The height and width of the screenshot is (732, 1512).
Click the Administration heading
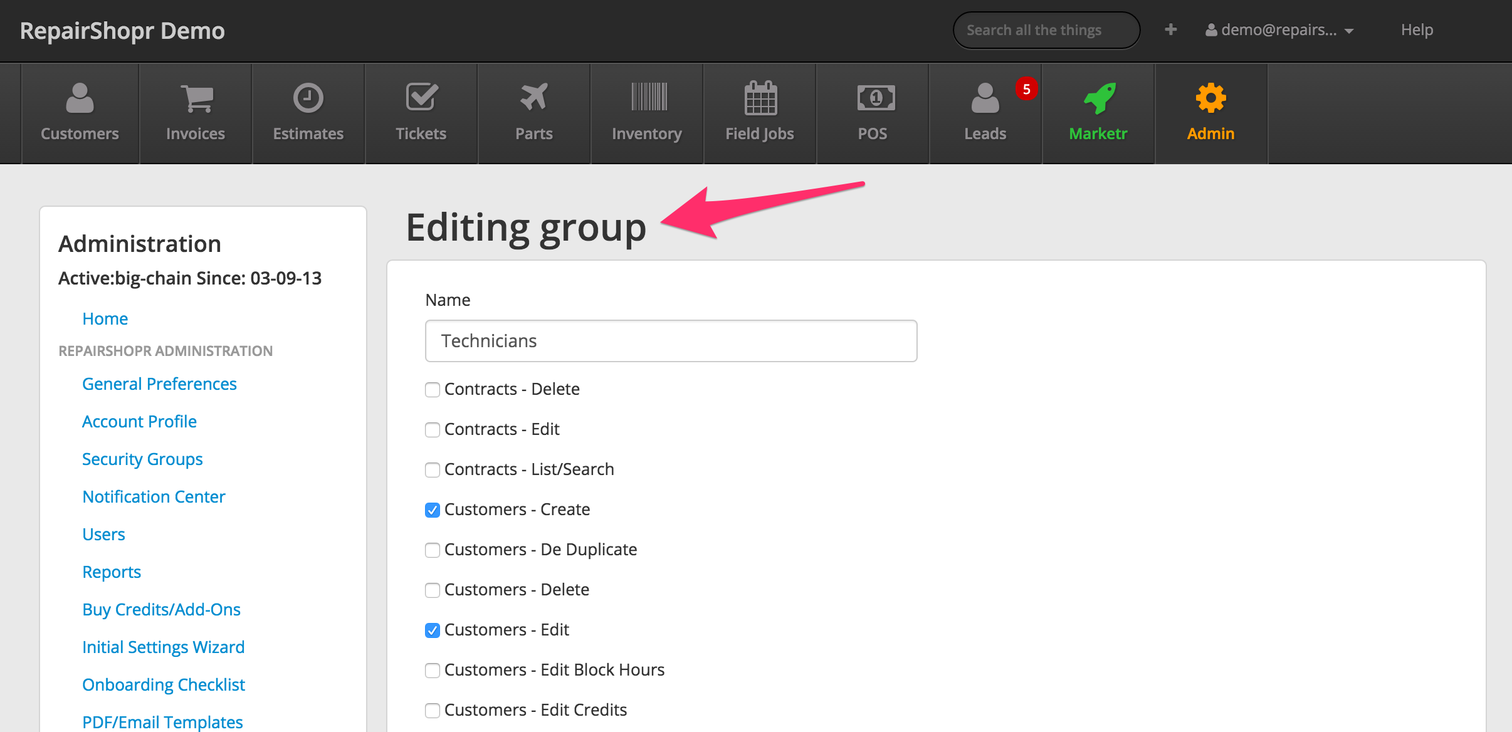(x=140, y=244)
